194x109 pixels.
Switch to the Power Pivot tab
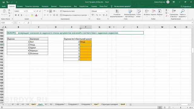point(103,6)
